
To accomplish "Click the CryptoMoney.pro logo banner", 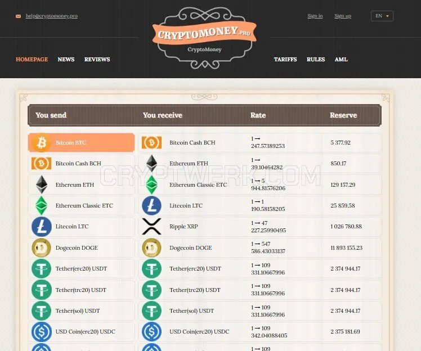I will 205,33.
